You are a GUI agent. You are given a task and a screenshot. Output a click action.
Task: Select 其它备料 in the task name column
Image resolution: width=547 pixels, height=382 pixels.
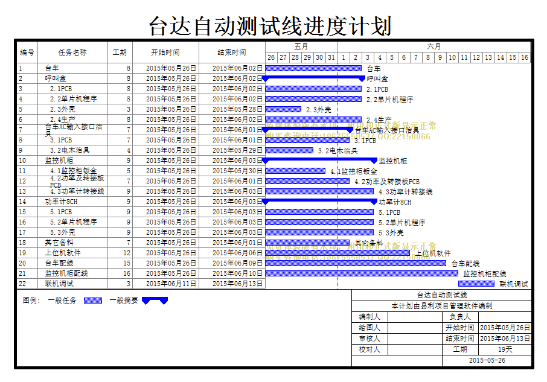coord(59,243)
